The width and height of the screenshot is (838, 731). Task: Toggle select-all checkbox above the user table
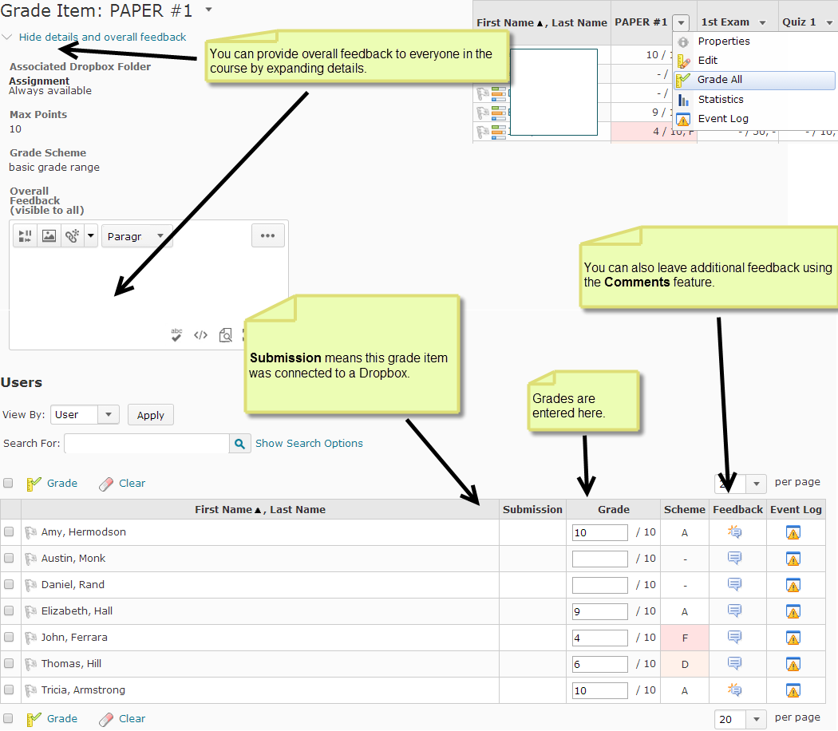(x=9, y=483)
